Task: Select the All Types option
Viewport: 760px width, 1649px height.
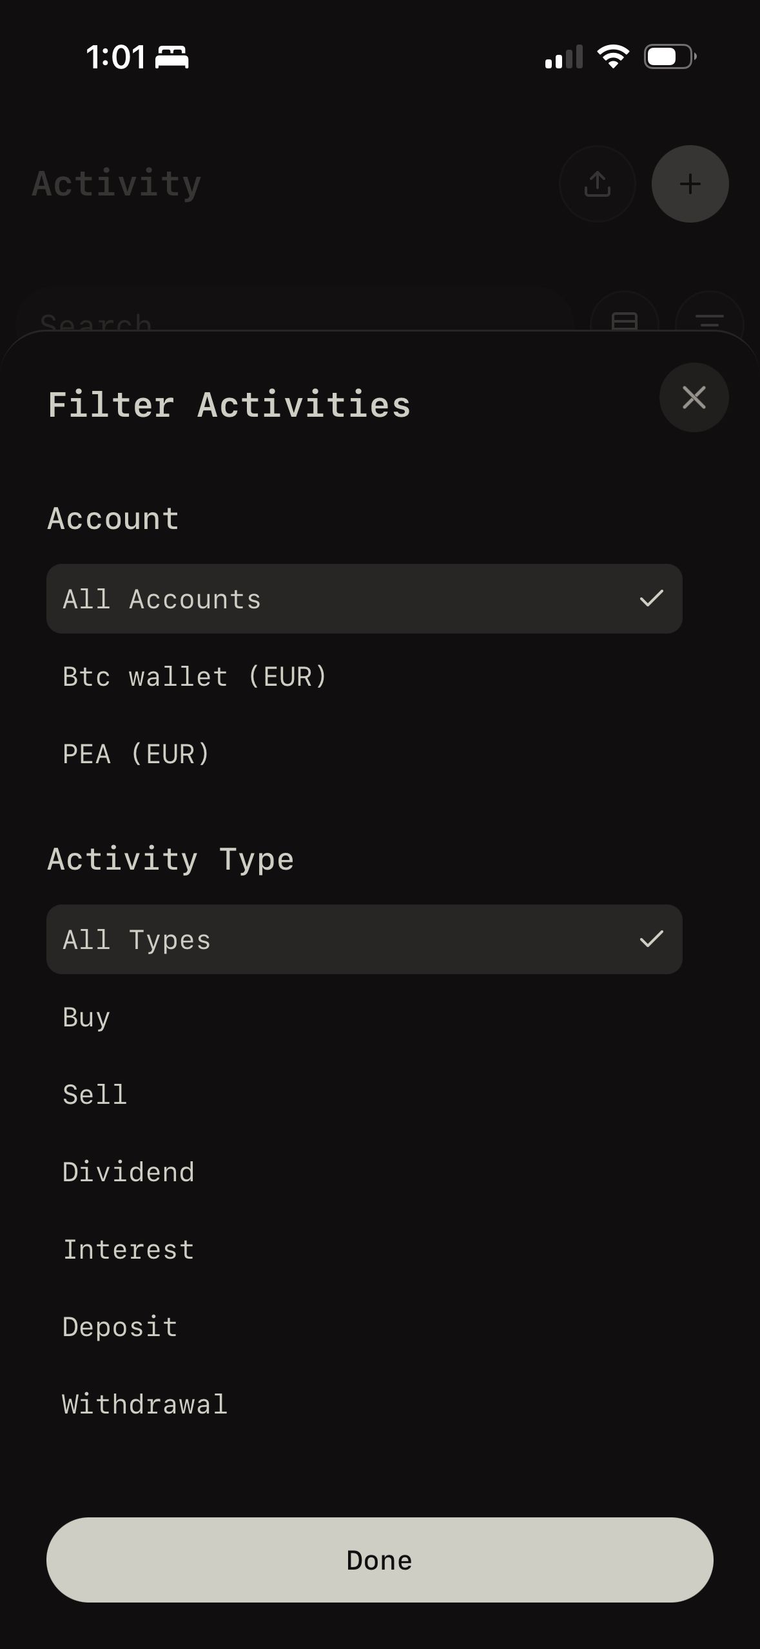Action: pos(364,939)
